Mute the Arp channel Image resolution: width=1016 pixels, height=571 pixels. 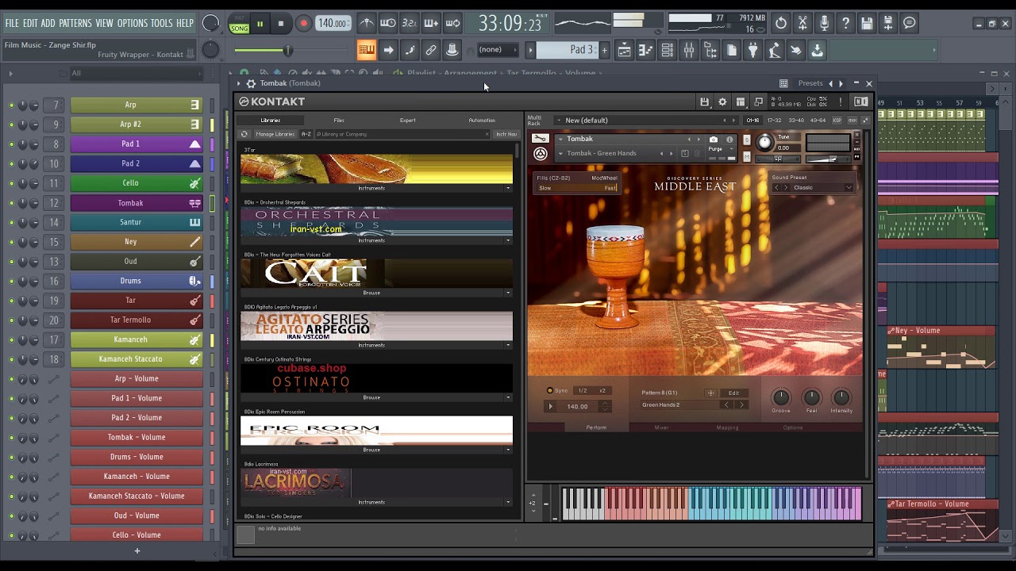tap(11, 105)
